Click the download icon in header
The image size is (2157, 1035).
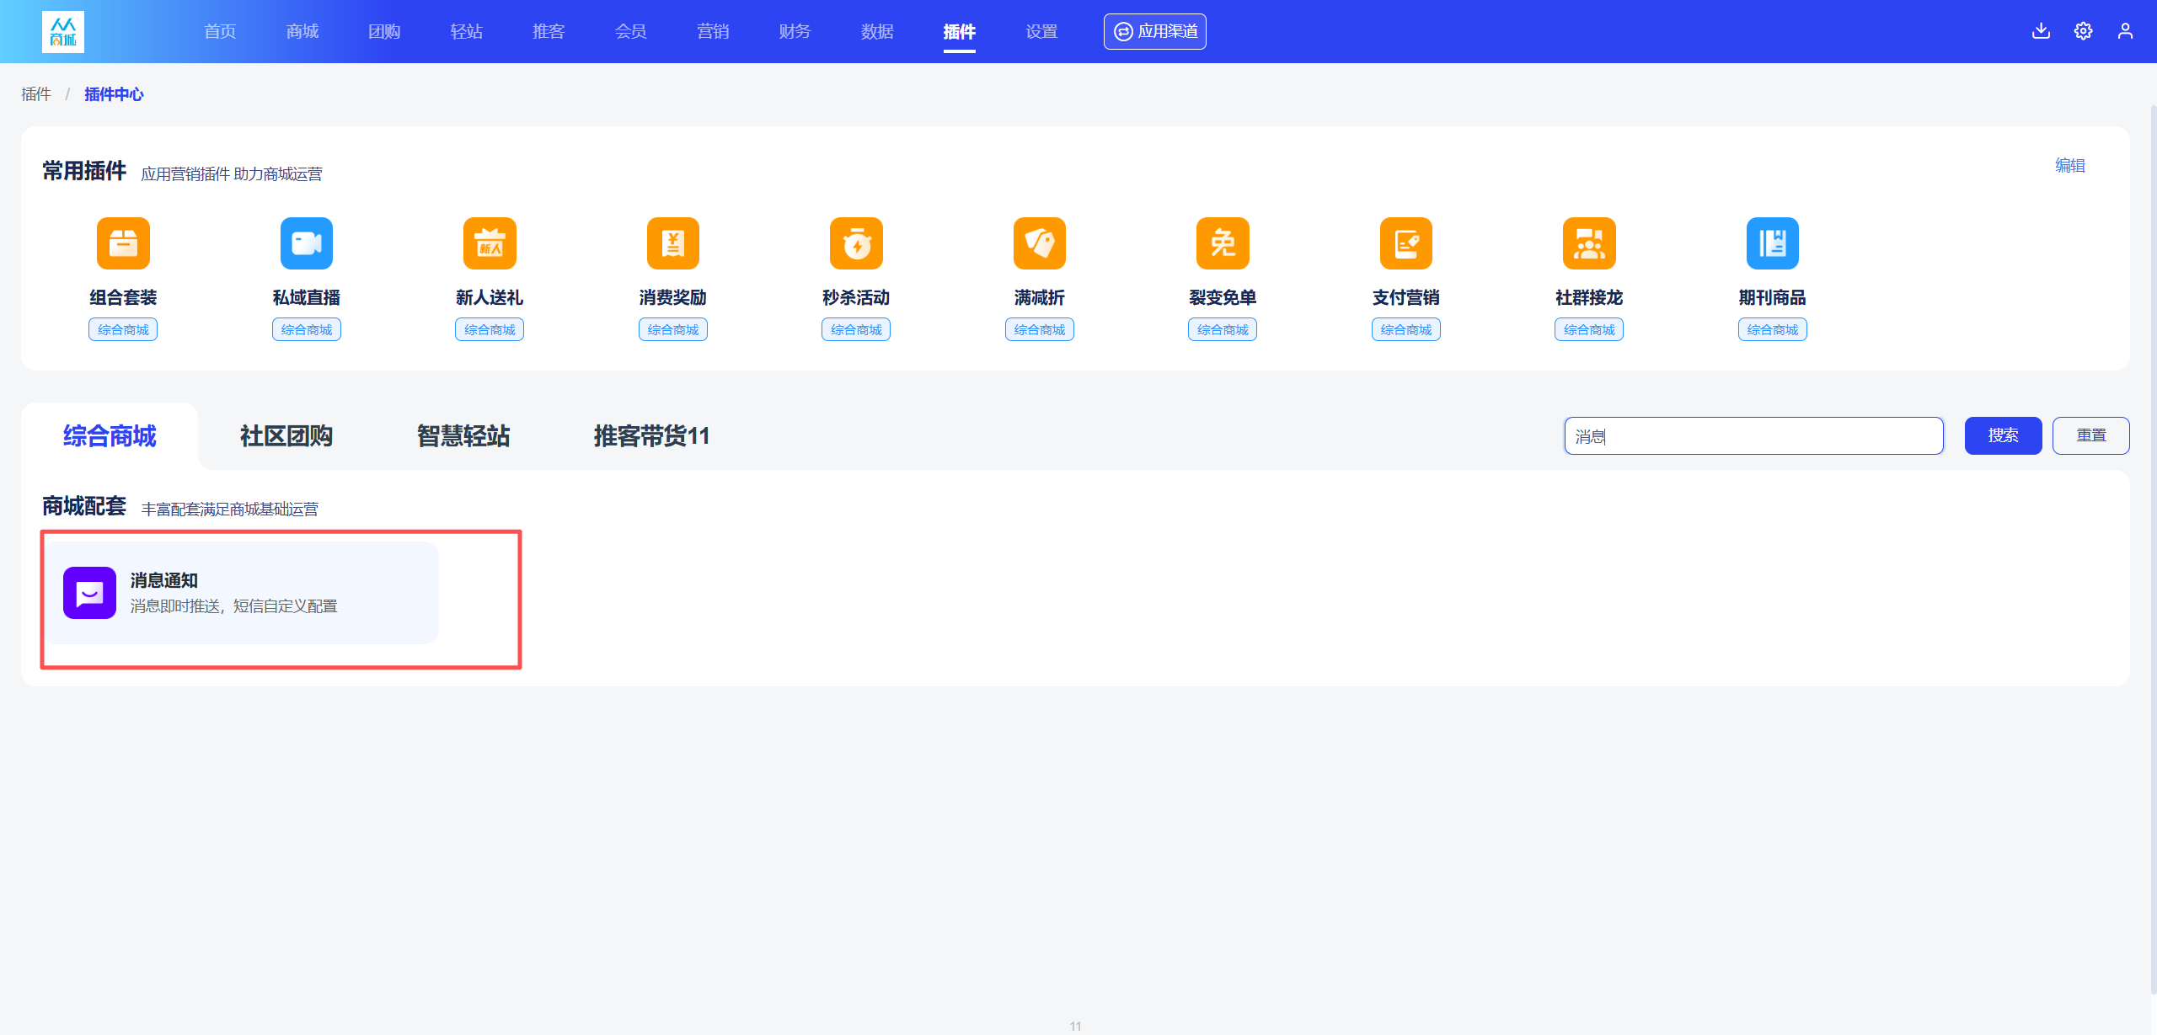click(2041, 31)
